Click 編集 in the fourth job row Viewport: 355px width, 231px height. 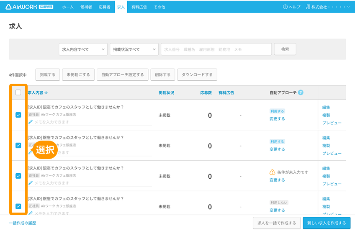(326, 199)
